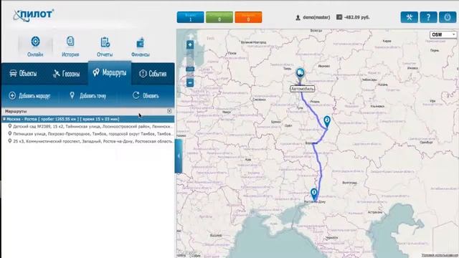Open the Отчеты section

(x=105, y=46)
